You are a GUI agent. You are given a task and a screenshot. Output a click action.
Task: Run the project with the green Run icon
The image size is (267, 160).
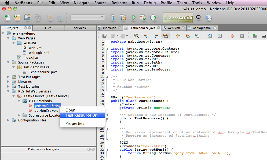[134, 17]
